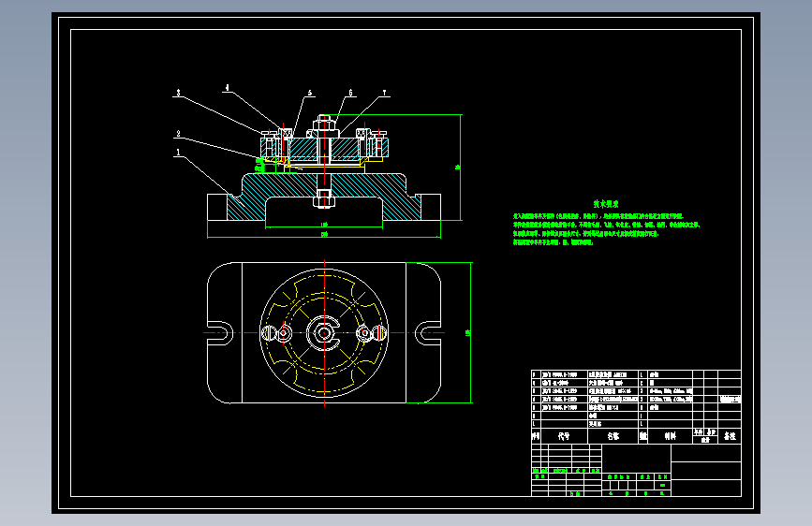Viewport: 812px width, 526px height.
Task: Select the right U-slot in the plan view
Action: tap(428, 333)
